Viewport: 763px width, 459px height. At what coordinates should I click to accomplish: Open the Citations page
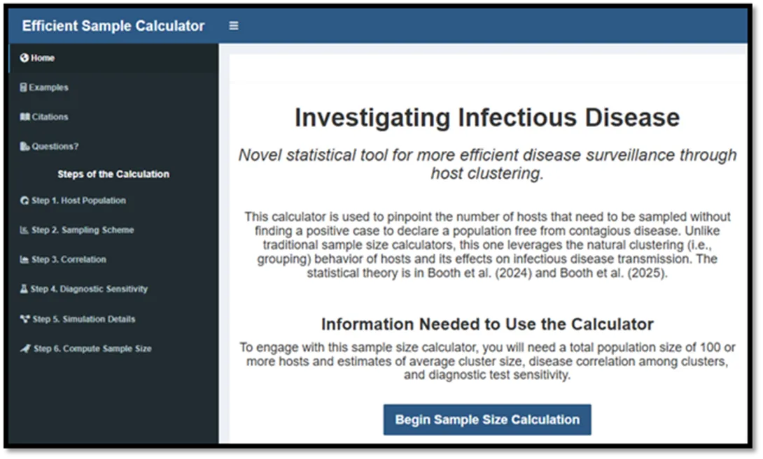113,117
